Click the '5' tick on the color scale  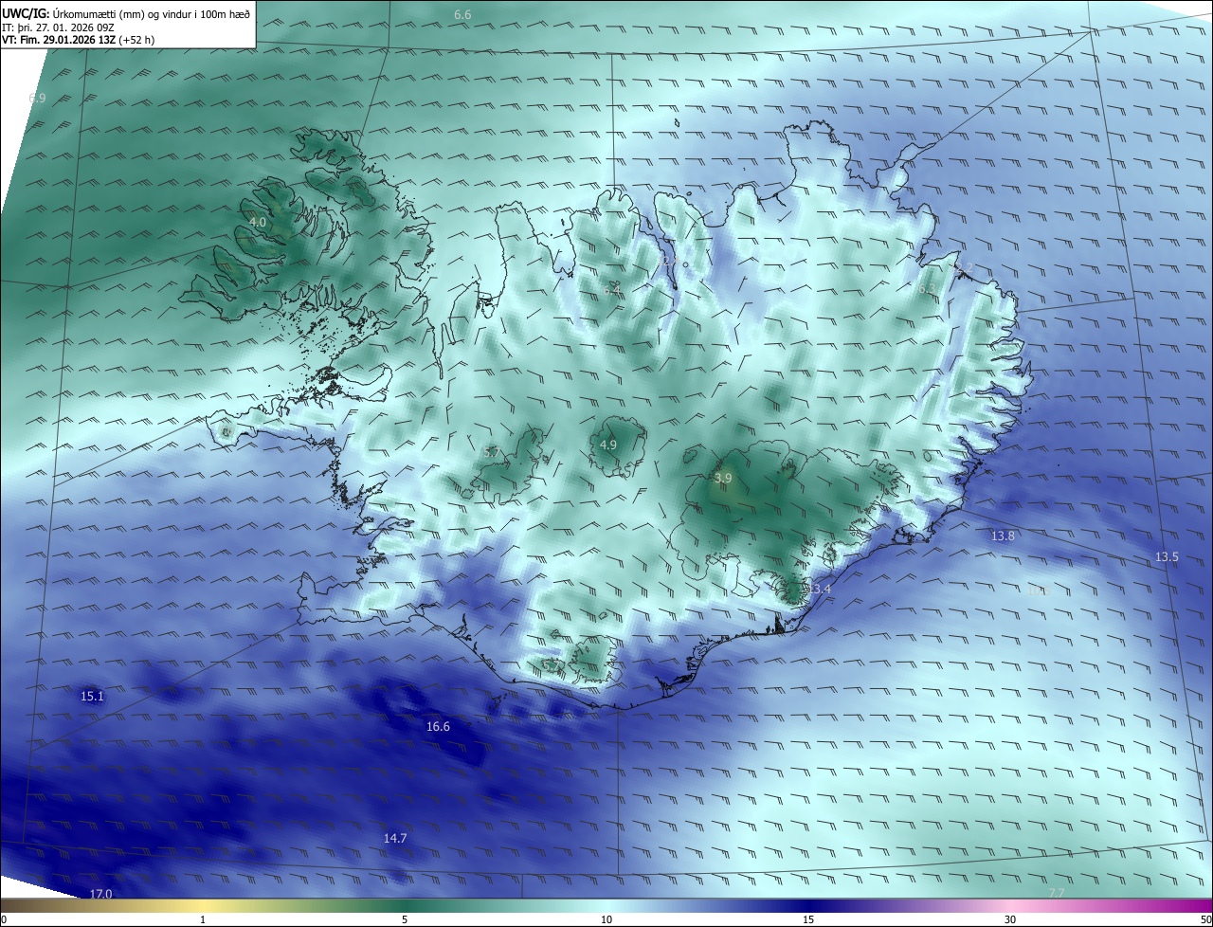pyautogui.click(x=405, y=919)
